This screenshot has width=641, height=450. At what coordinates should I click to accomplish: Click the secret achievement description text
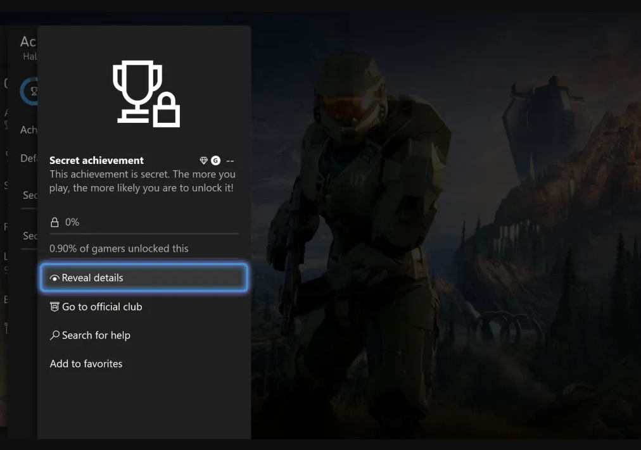[x=143, y=181]
